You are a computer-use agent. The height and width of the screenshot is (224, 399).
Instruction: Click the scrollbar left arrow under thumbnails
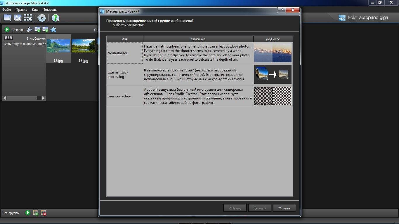click(x=4, y=98)
